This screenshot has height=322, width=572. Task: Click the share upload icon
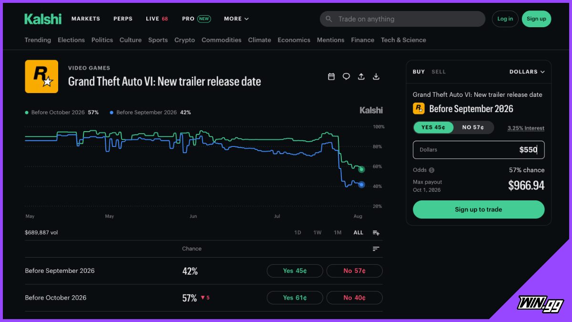coord(361,76)
